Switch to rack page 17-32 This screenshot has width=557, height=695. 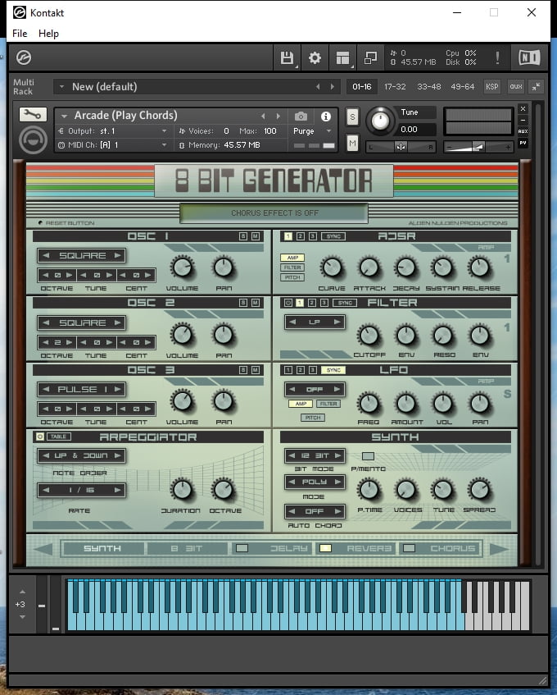click(x=395, y=87)
